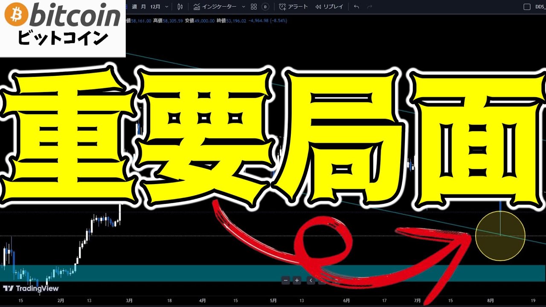
Task: Zoom out the chart with minus button
Action: (x=286, y=280)
